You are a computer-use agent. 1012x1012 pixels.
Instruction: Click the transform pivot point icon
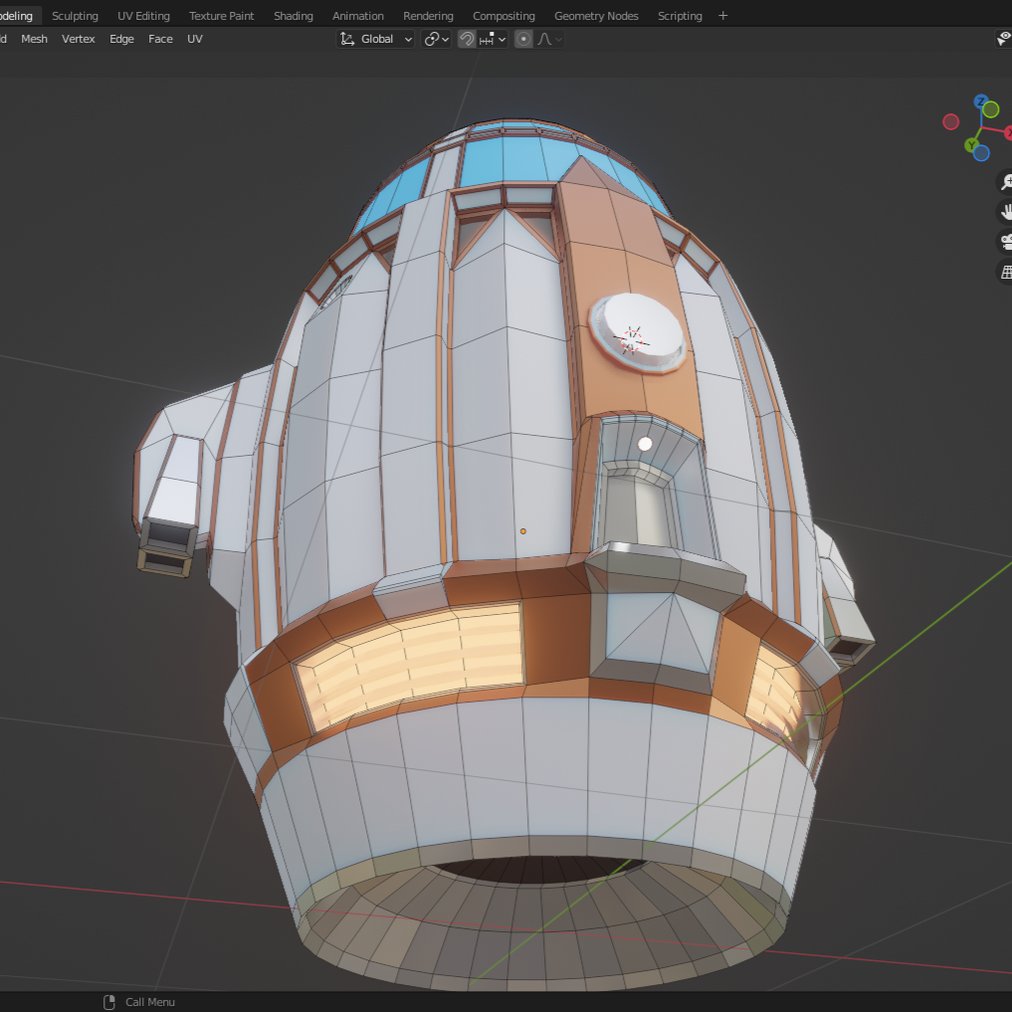tap(434, 39)
